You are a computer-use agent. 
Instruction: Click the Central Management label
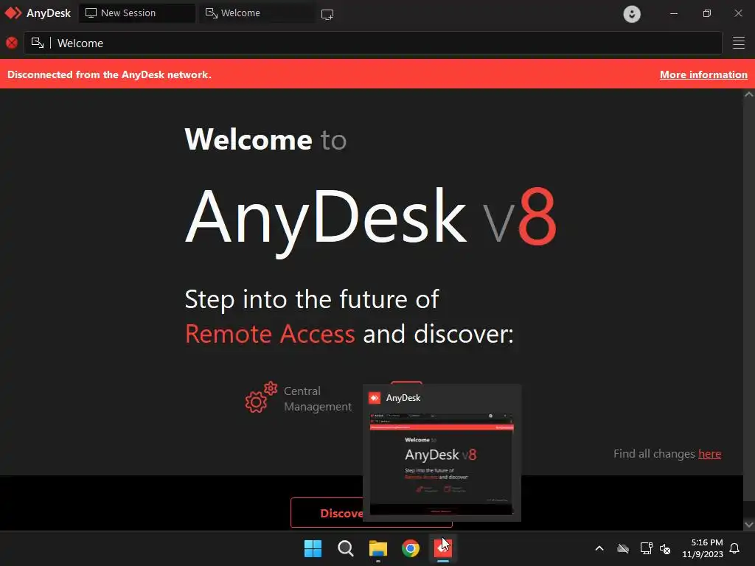click(318, 399)
